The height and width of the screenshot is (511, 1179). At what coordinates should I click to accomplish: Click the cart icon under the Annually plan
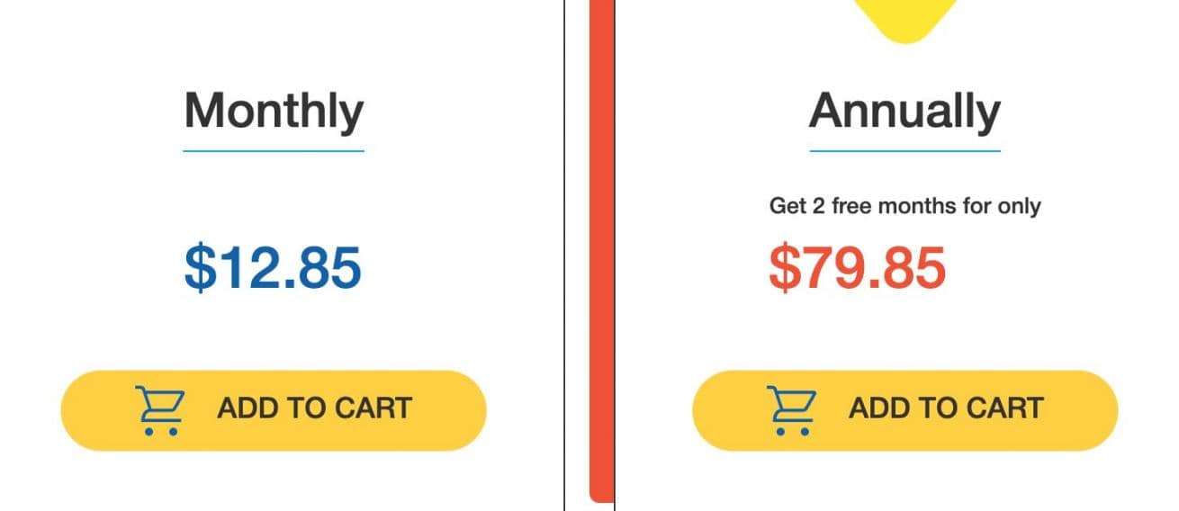792,410
